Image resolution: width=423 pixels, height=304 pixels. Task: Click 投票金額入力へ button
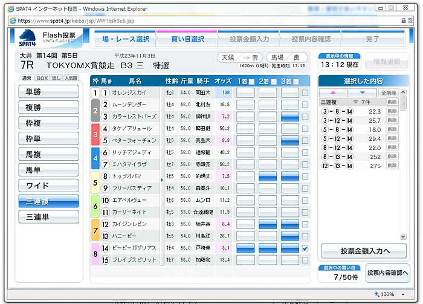pos(364,251)
